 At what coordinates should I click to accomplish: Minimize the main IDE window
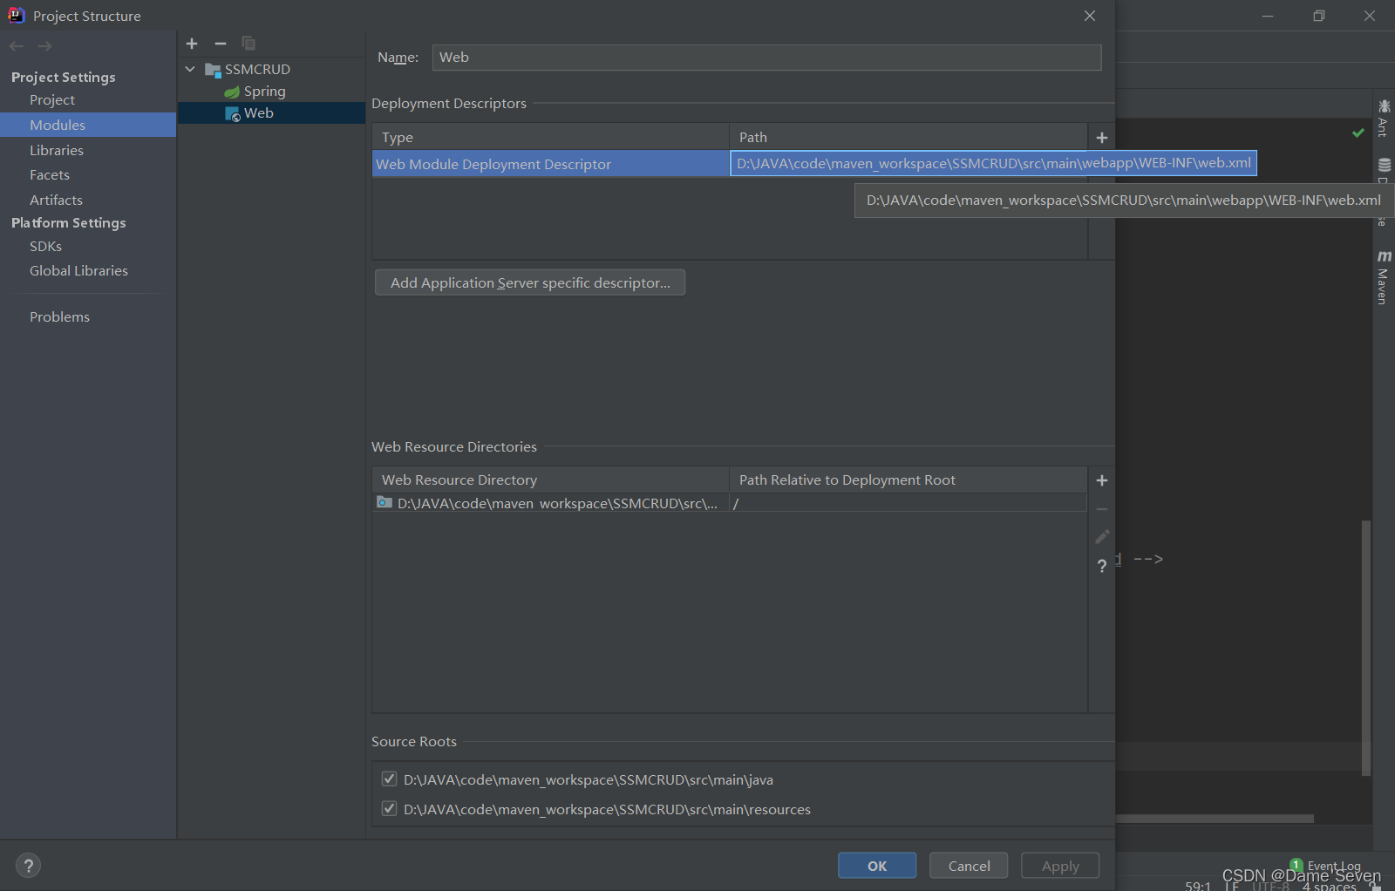(x=1268, y=16)
